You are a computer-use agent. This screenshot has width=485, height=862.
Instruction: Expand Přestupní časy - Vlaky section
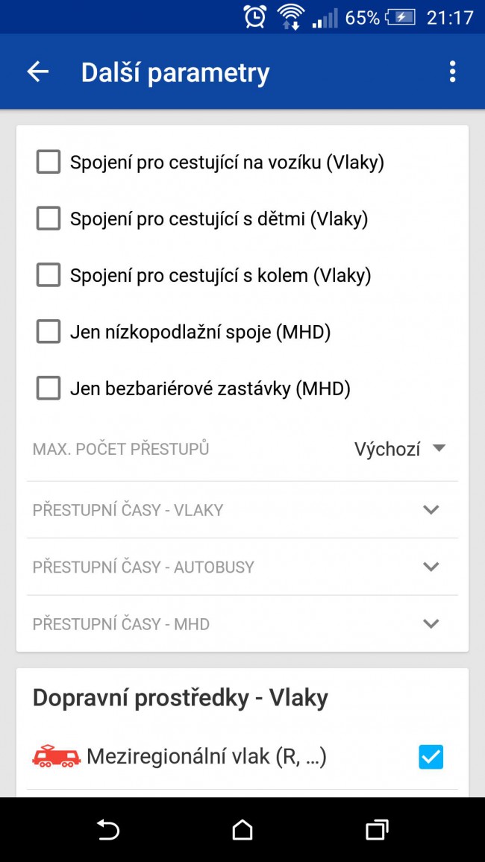[242, 509]
